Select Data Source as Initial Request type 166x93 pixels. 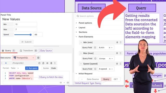(93, 79)
